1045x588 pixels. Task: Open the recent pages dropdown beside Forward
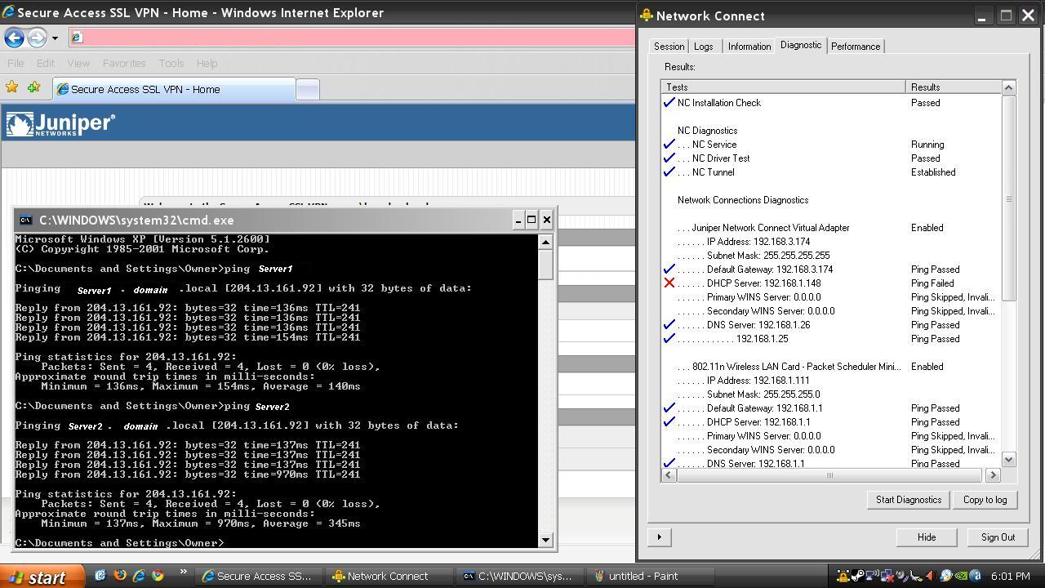point(55,38)
